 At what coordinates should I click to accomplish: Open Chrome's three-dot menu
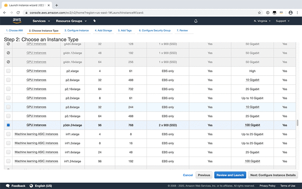(297, 13)
